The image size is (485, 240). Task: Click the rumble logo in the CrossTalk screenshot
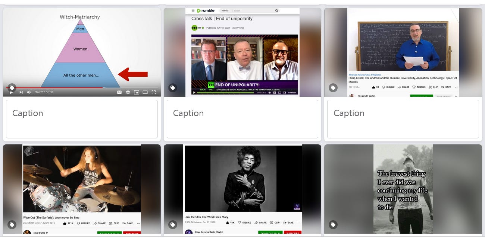[205, 10]
